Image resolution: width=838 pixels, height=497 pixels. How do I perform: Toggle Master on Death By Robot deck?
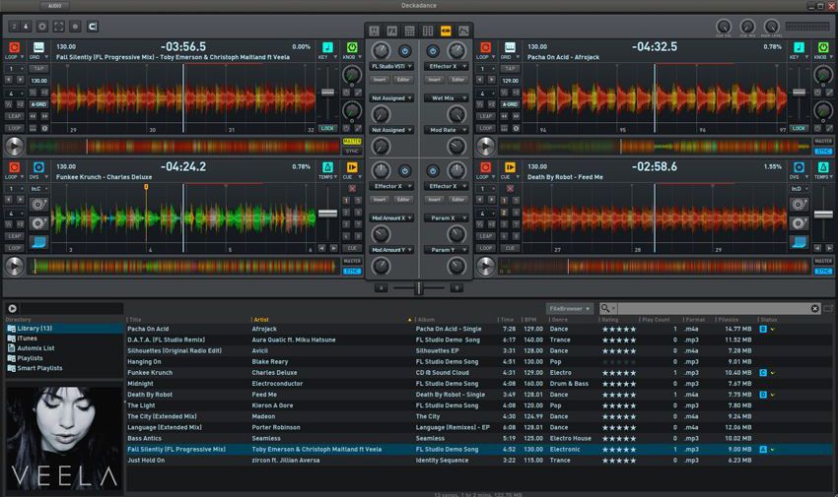[823, 262]
